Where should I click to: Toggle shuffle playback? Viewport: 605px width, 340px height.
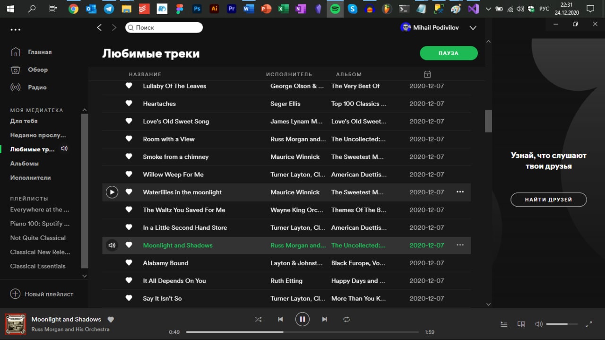[258, 319]
